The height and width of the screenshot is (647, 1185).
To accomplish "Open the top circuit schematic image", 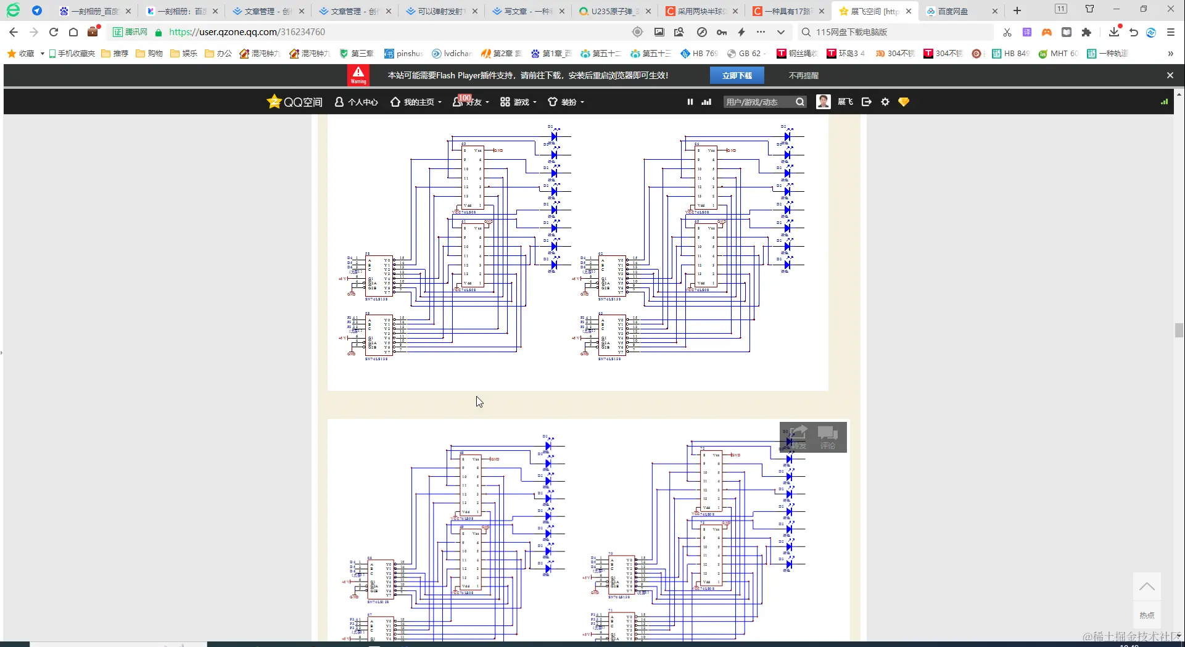I will coord(577,253).
